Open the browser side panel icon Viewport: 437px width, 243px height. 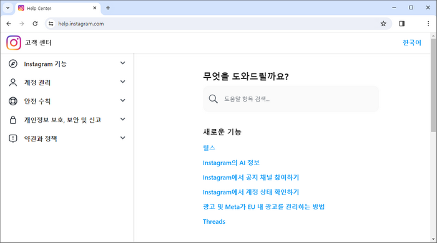coord(401,24)
